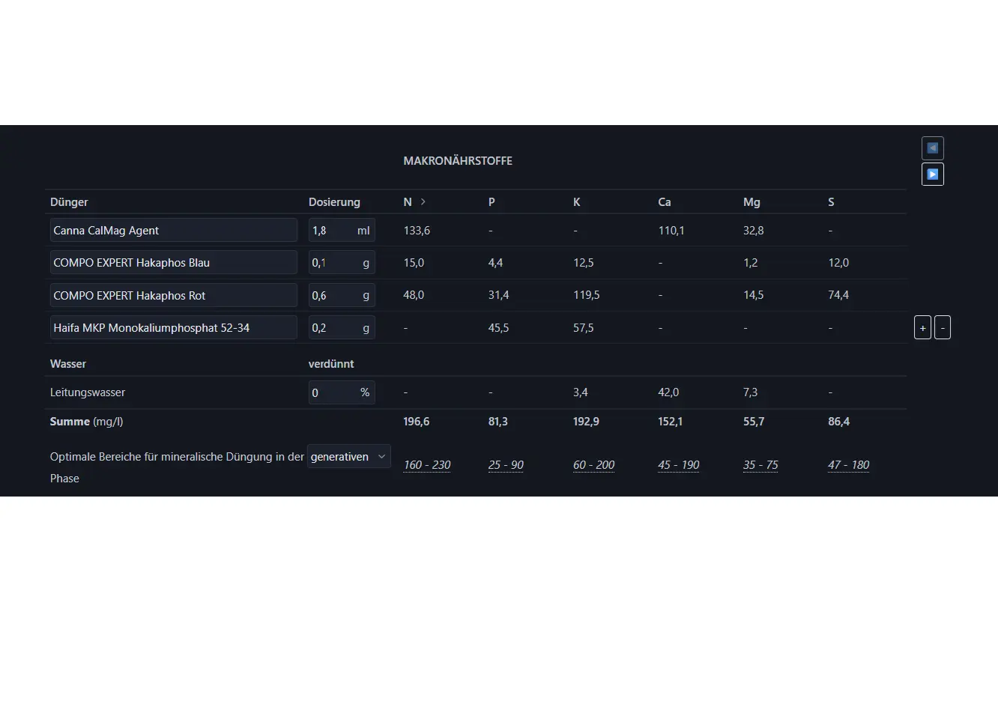Click the 0,6 g dosage input
Image resolution: width=998 pixels, height=701 pixels.
331,296
